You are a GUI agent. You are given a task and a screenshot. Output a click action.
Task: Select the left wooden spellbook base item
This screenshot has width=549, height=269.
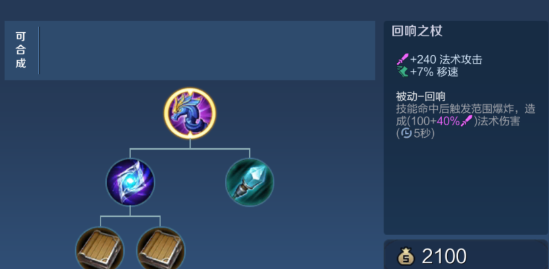tap(100, 248)
